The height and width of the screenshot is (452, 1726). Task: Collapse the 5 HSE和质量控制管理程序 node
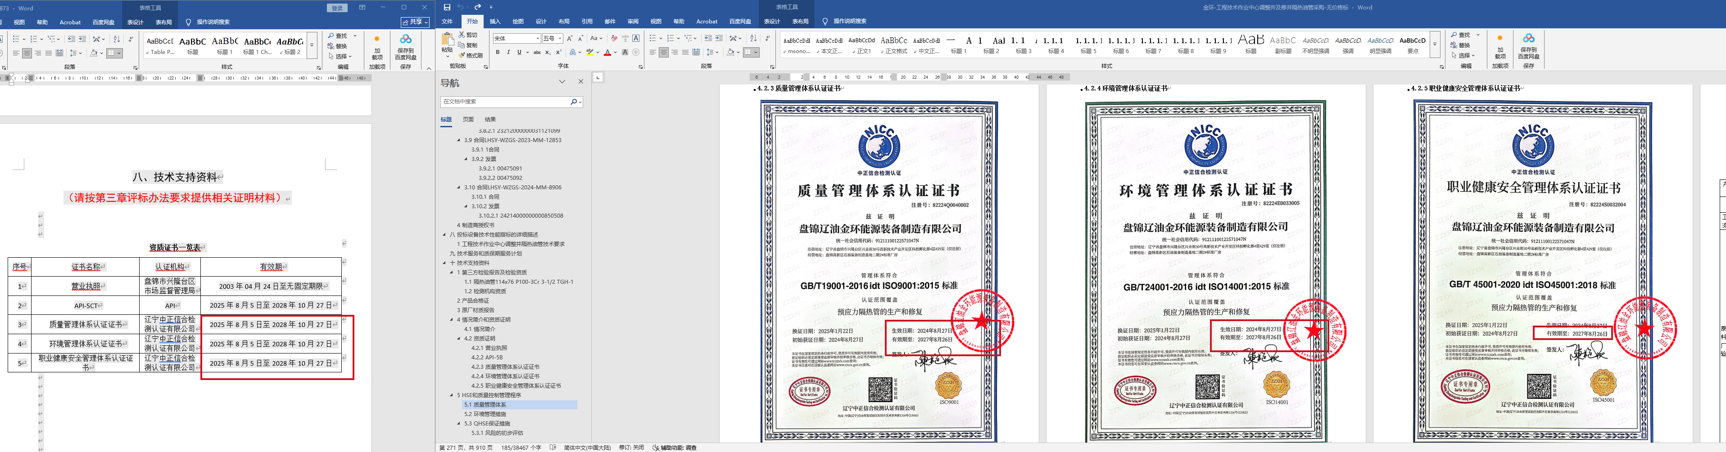click(x=452, y=395)
